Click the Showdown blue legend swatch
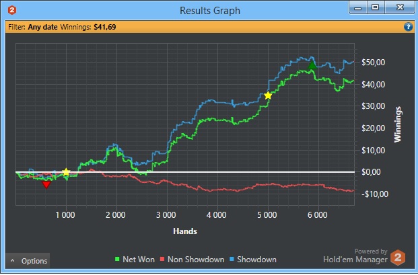 tap(232, 259)
